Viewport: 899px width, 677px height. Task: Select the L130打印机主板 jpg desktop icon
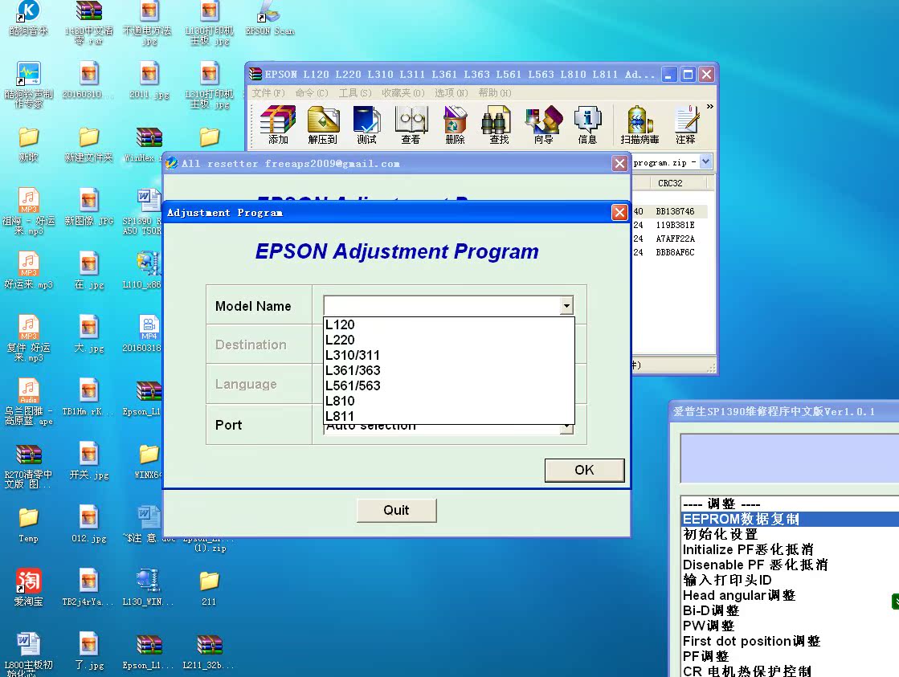[x=209, y=23]
